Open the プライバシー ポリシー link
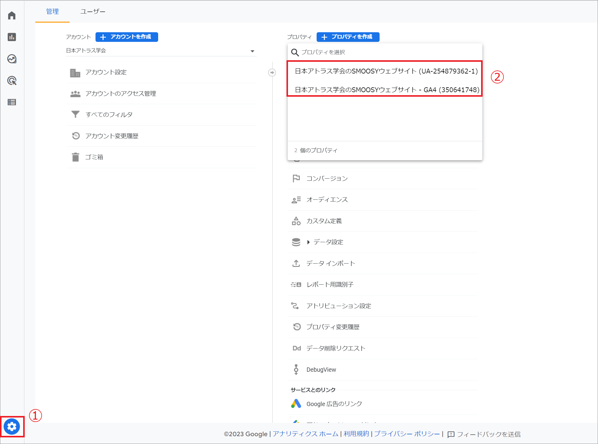 coord(407,434)
